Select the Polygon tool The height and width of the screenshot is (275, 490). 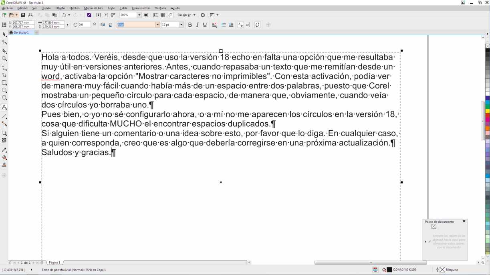[x=4, y=98]
